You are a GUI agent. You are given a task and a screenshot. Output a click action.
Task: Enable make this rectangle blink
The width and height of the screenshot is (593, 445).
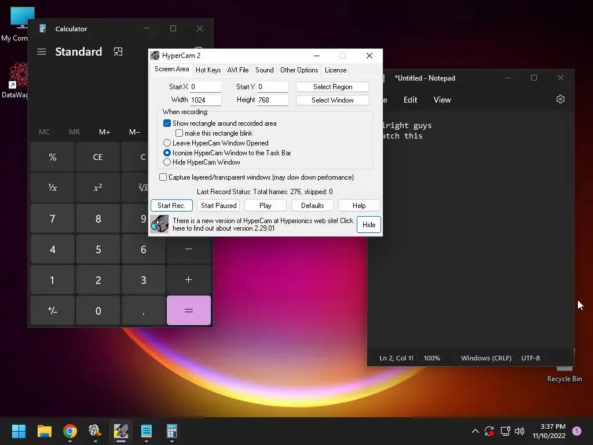tap(180, 133)
